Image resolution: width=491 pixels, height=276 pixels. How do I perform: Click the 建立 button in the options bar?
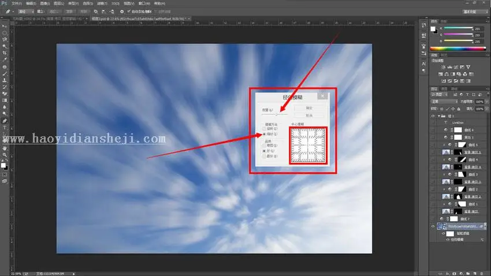tap(40, 12)
